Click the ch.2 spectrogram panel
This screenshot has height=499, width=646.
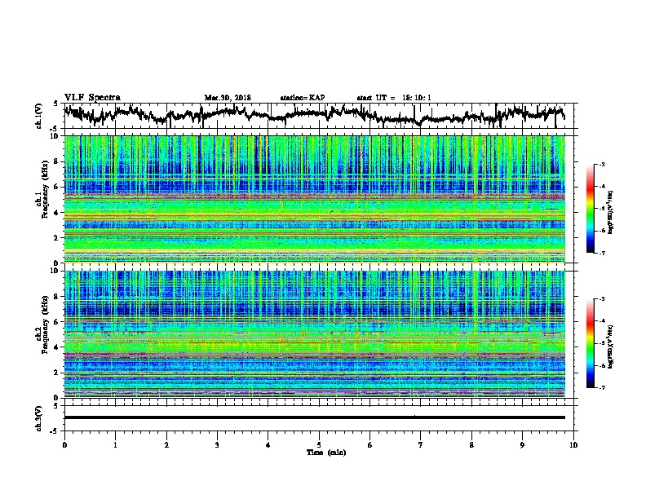[315, 334]
